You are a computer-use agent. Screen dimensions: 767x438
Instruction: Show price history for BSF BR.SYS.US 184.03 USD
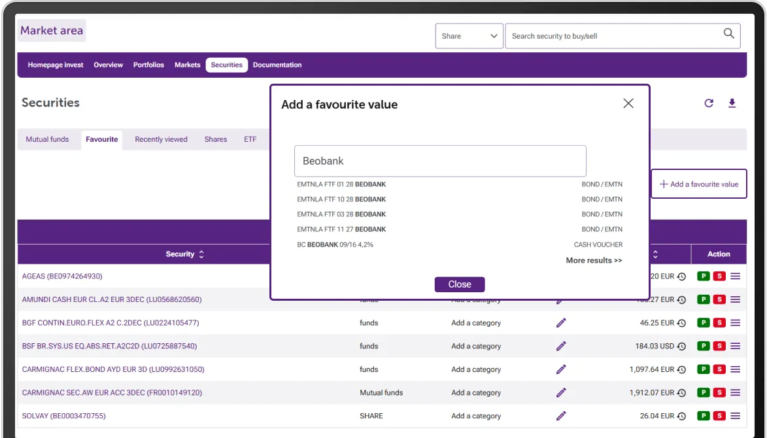click(681, 346)
